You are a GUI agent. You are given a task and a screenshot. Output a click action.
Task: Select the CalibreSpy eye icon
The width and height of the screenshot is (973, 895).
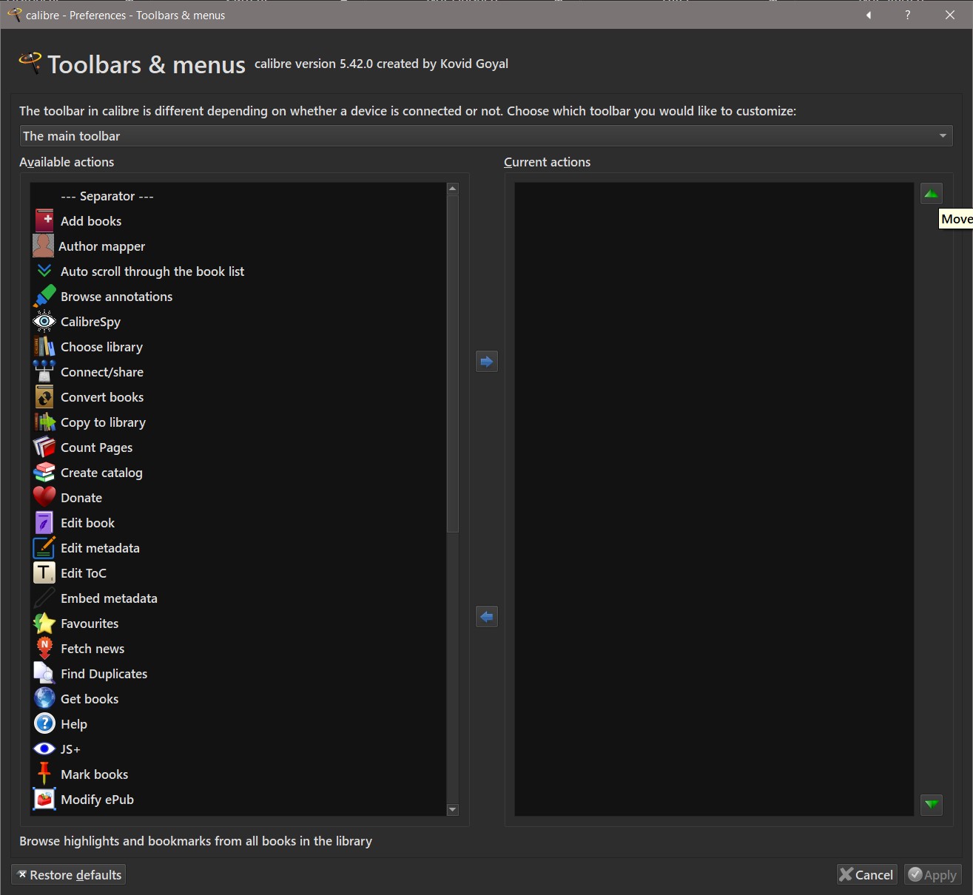[44, 321]
